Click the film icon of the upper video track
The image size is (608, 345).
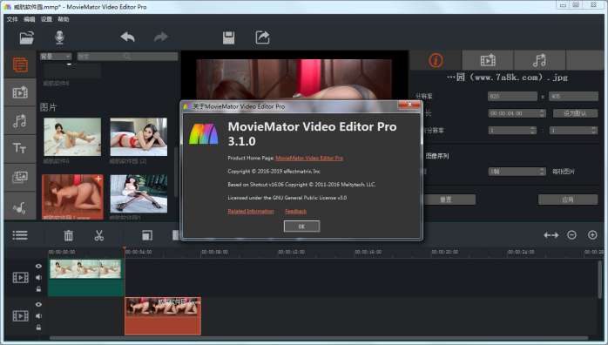coord(21,278)
